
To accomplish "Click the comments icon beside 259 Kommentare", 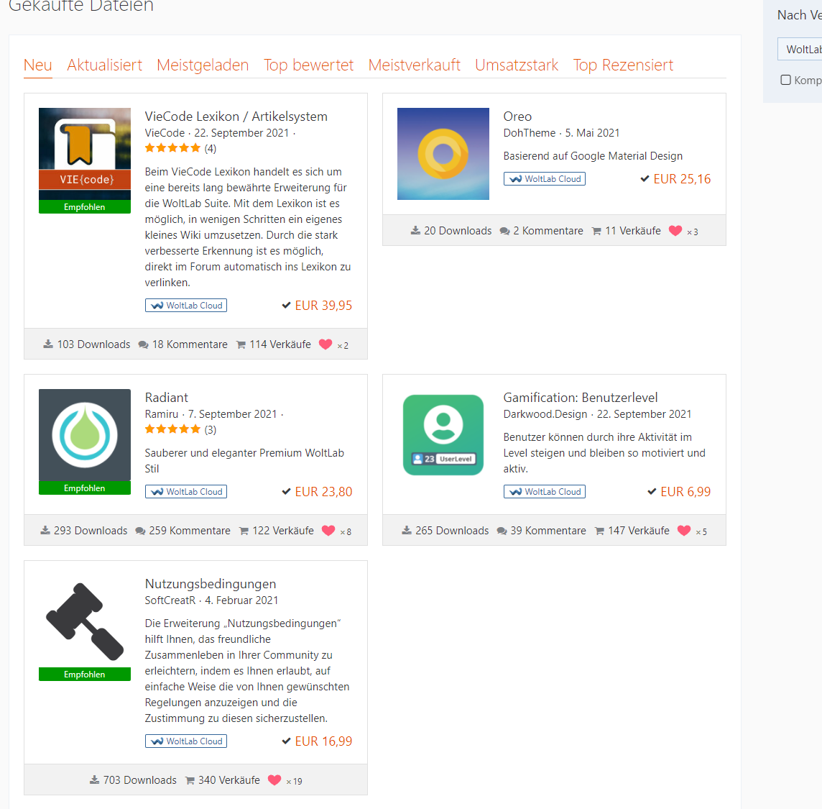I will point(141,531).
